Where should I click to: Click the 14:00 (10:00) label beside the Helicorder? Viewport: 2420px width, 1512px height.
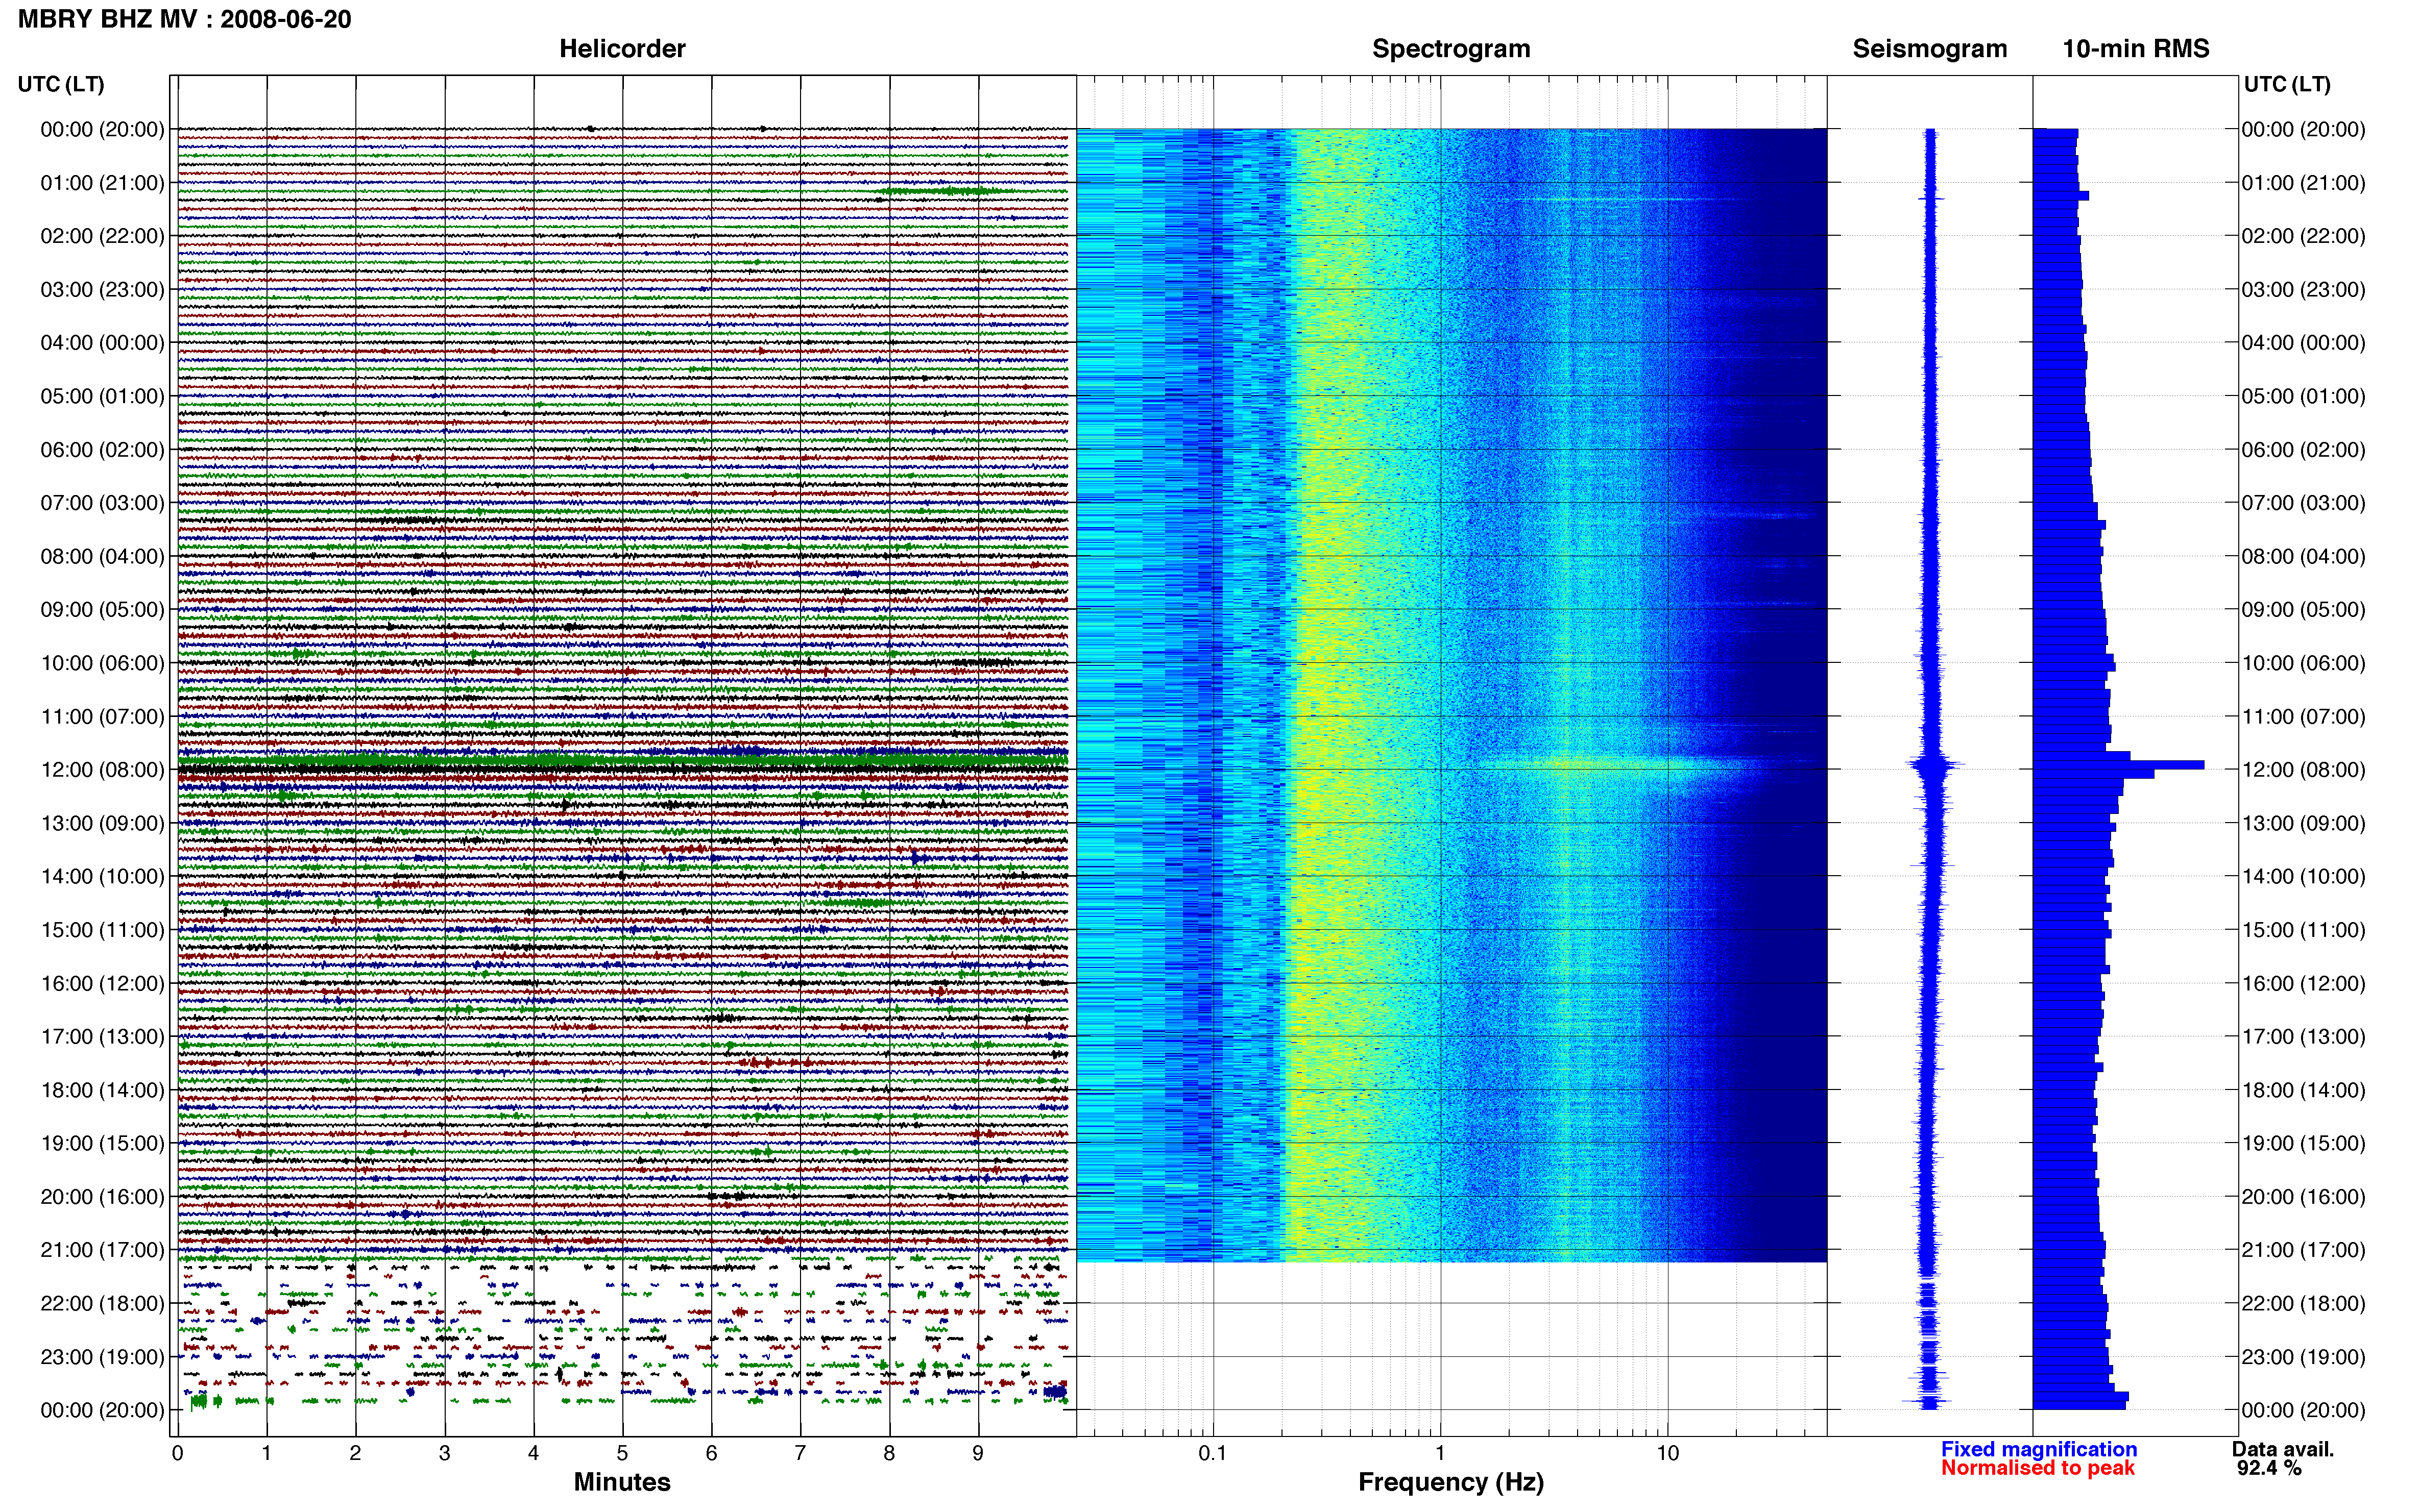pos(102,877)
